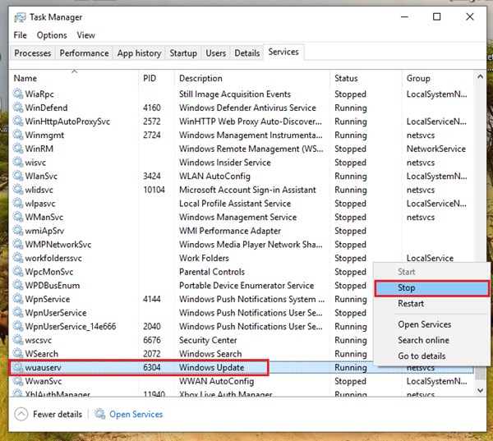Click the WinRM service gear icon
Viewport: 493px width, 441px height.
pyautogui.click(x=18, y=148)
